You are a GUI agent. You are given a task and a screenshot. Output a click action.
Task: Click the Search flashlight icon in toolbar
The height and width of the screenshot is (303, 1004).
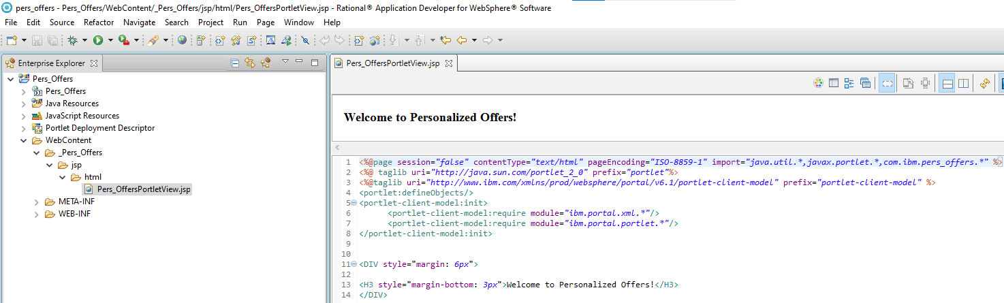[153, 41]
